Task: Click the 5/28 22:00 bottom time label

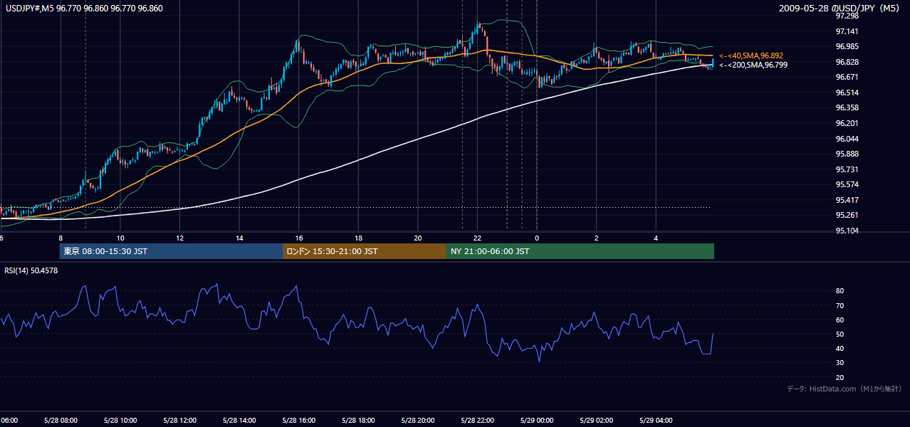Action: coord(477,421)
